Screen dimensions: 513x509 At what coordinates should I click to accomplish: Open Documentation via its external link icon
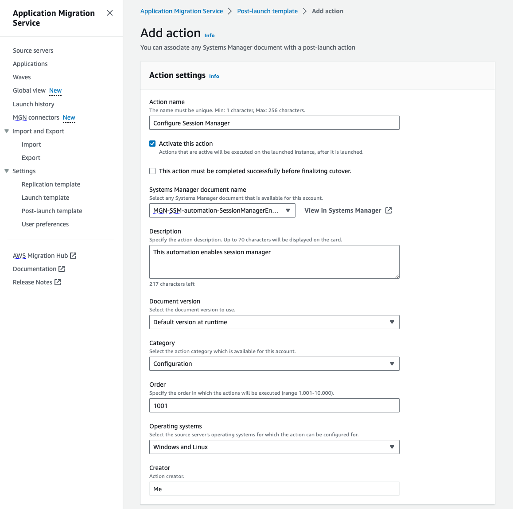61,268
